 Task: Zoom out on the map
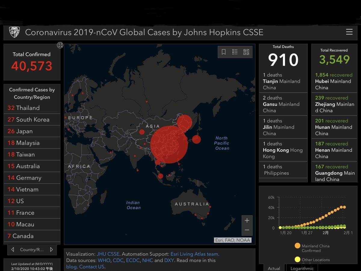point(247,230)
